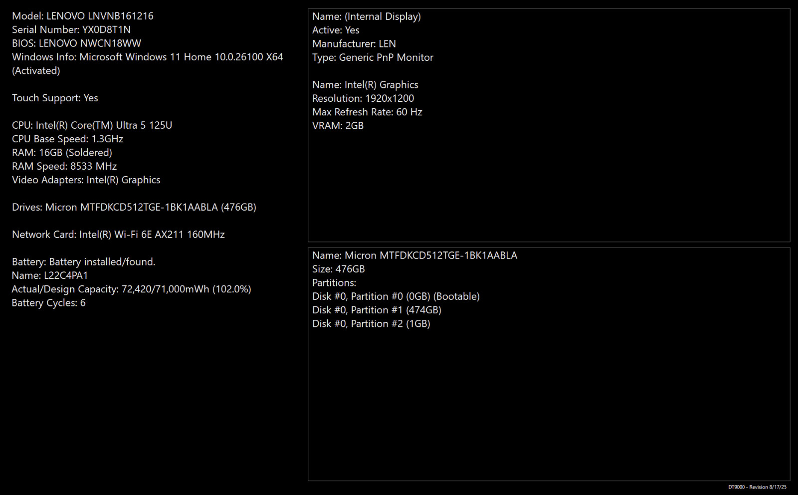Click VRAM: 2GB line
Image resolution: width=798 pixels, height=495 pixels.
click(338, 126)
